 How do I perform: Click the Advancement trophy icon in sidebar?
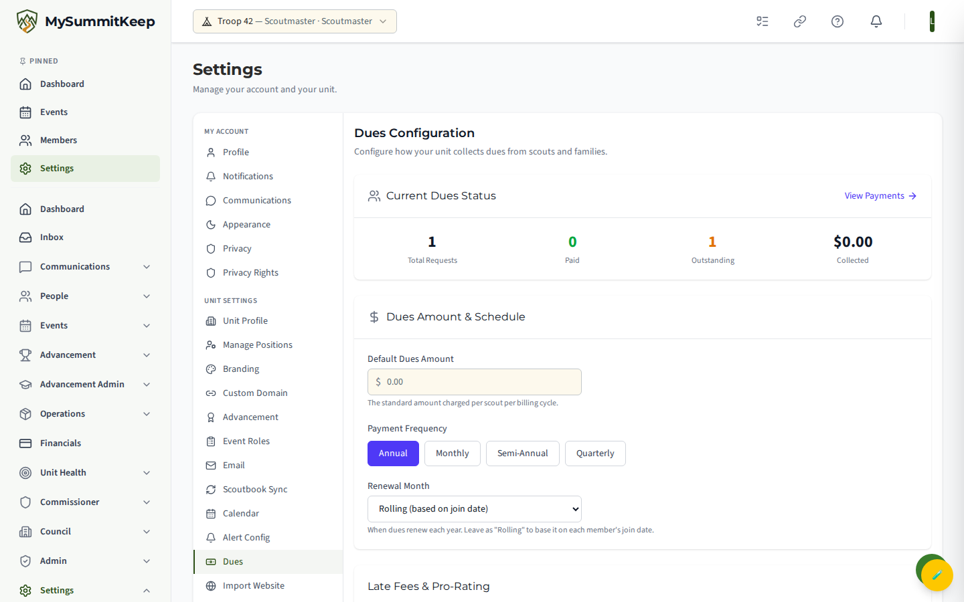click(25, 355)
